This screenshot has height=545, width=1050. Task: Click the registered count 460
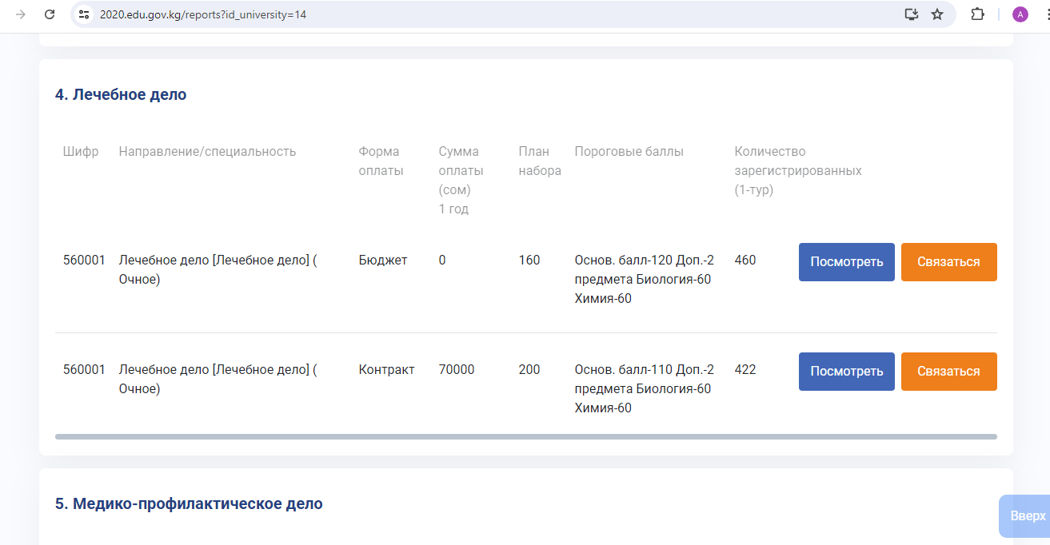(x=745, y=261)
